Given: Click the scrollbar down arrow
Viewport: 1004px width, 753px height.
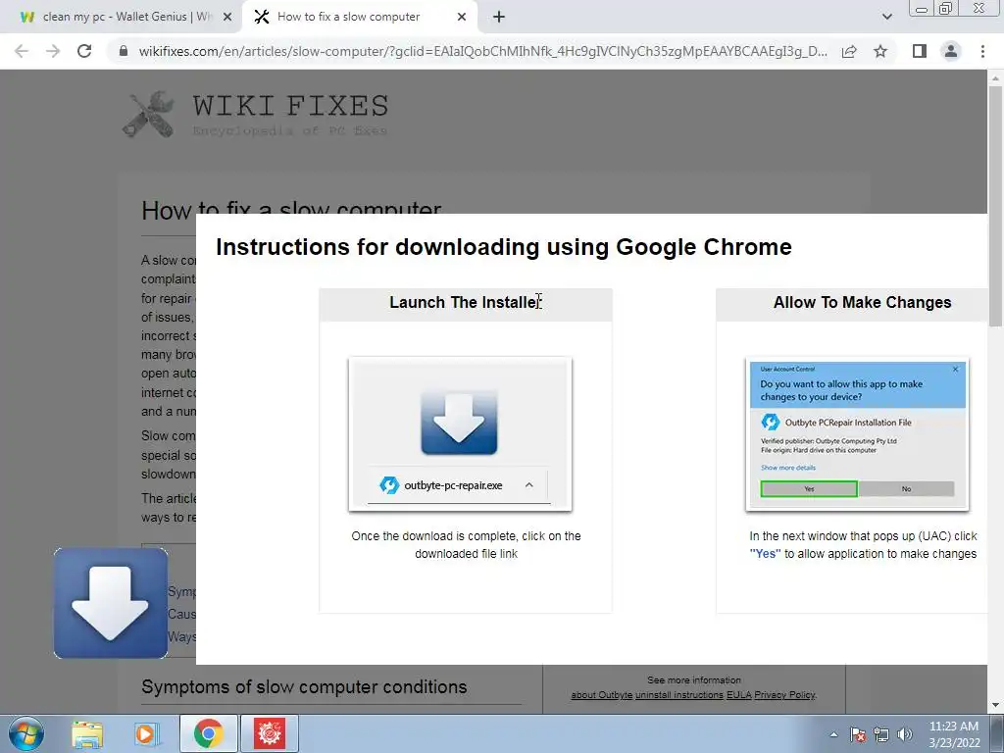Looking at the screenshot, I should click(x=995, y=706).
